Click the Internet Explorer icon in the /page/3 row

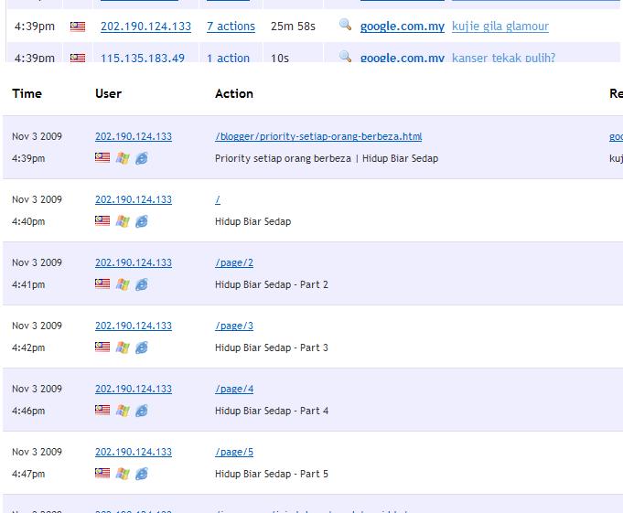[x=142, y=347]
